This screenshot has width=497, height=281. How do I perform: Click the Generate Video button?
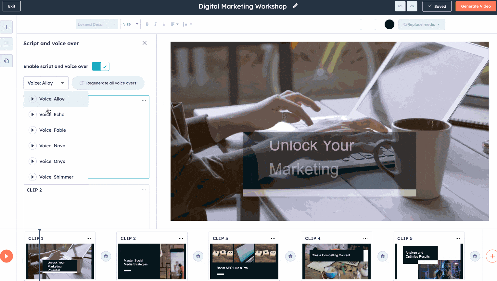click(476, 6)
